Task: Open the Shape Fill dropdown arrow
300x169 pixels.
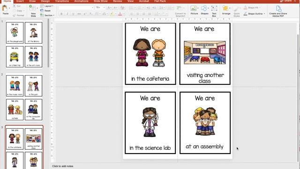Action: (260, 8)
